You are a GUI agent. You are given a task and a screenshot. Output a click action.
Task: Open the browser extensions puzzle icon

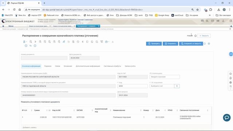tap(211, 10)
